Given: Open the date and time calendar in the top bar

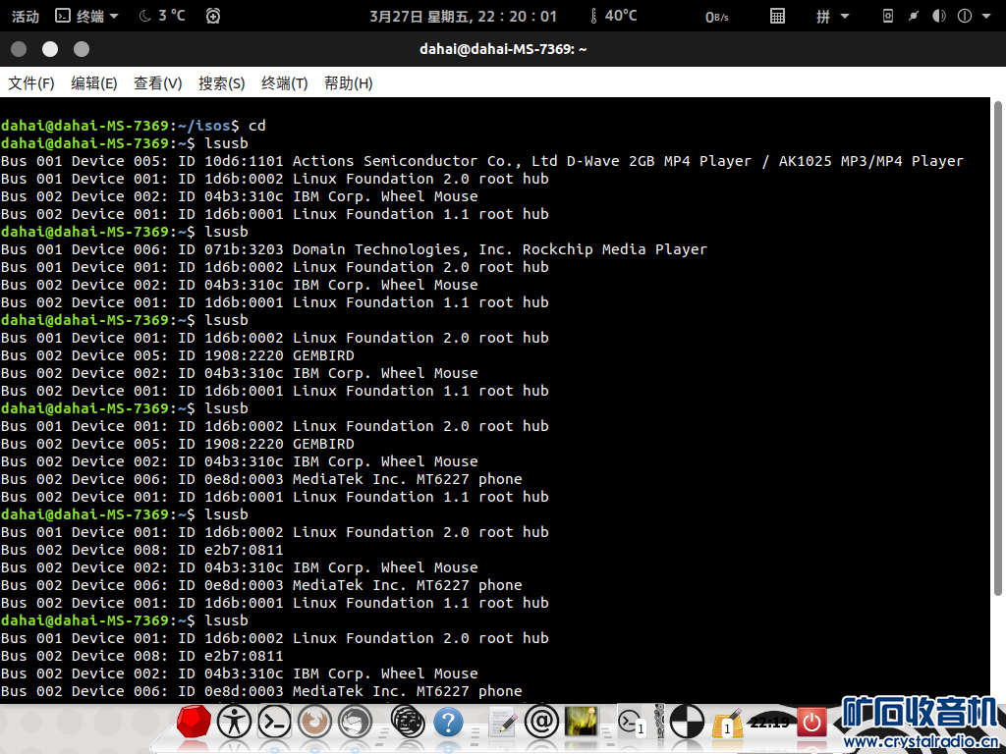Looking at the screenshot, I should (x=463, y=16).
